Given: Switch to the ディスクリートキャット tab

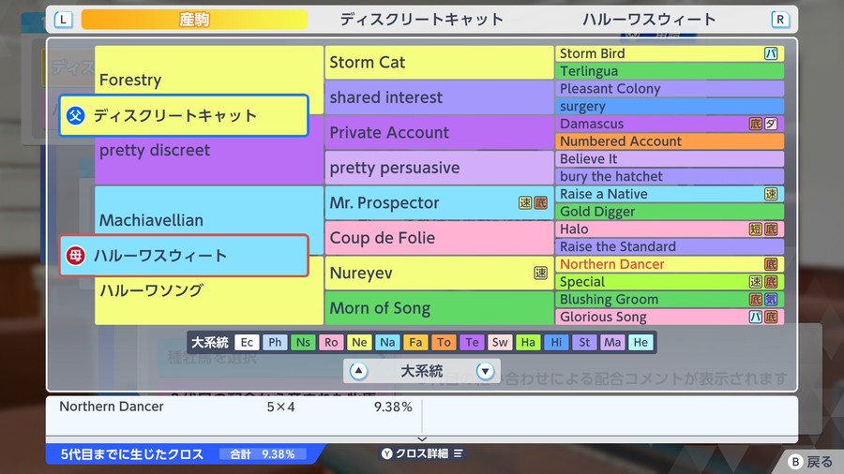Looking at the screenshot, I should [x=421, y=20].
